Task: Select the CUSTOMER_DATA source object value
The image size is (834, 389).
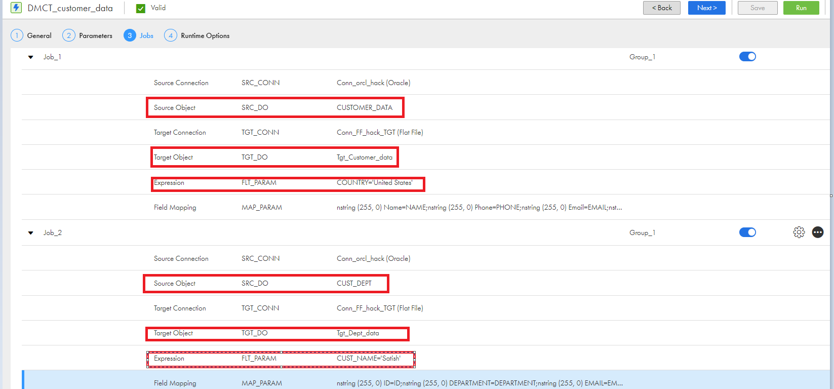Action: pos(365,107)
